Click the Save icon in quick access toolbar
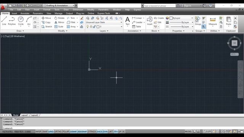This screenshot has height=137, width=244. pyautogui.click(x=19, y=6)
